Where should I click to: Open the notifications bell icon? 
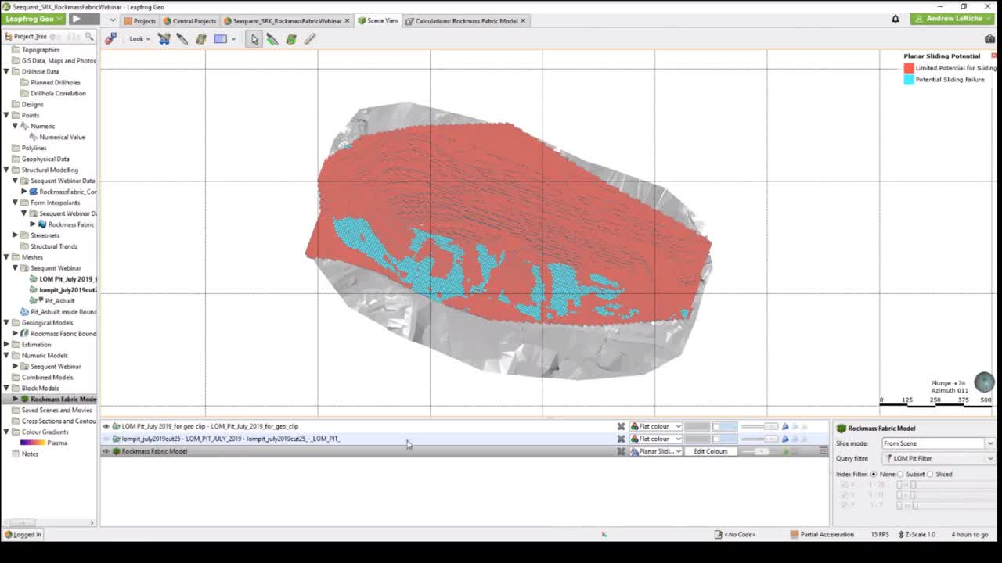[x=896, y=19]
